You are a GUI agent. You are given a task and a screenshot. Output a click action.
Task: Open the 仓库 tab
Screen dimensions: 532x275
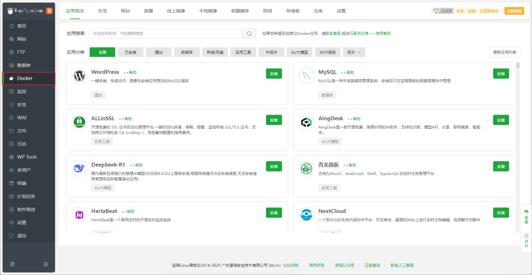point(318,11)
